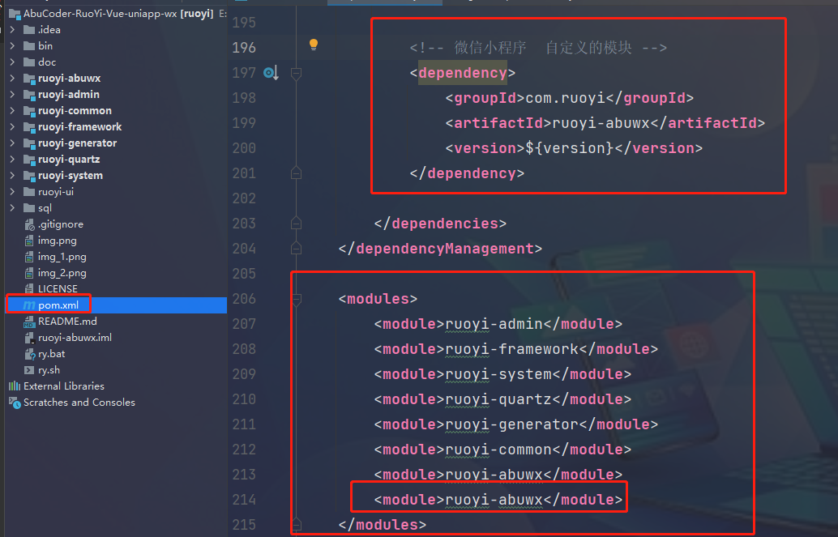Click the gutter navigation icon on line 197
Screen dimensions: 838x537
point(271,72)
